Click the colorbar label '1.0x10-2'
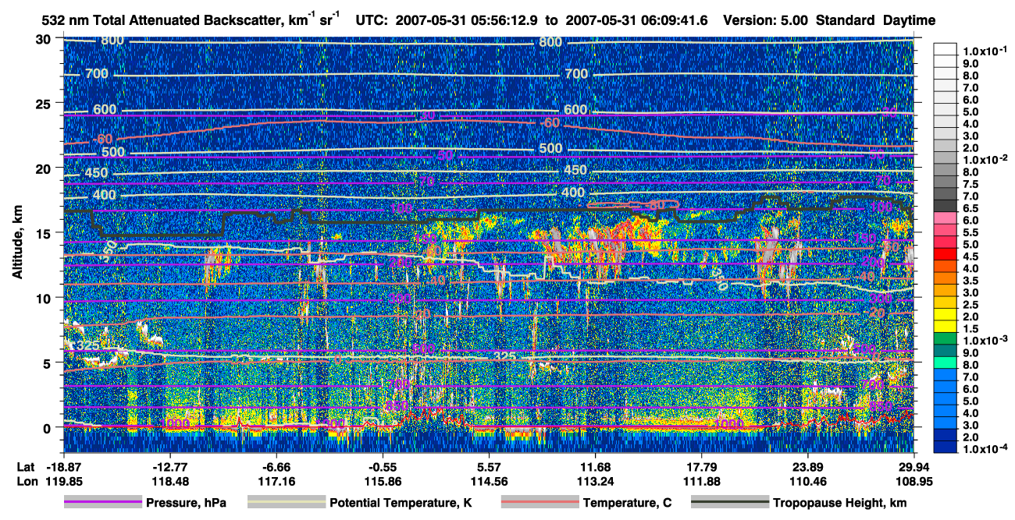 (x=985, y=158)
